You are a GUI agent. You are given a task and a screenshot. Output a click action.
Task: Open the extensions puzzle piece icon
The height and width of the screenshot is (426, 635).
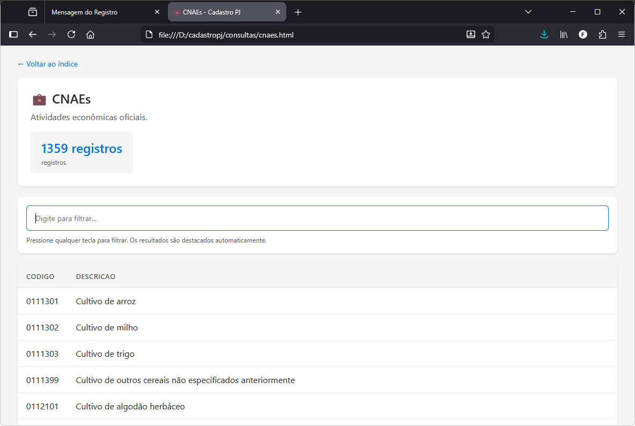point(602,34)
